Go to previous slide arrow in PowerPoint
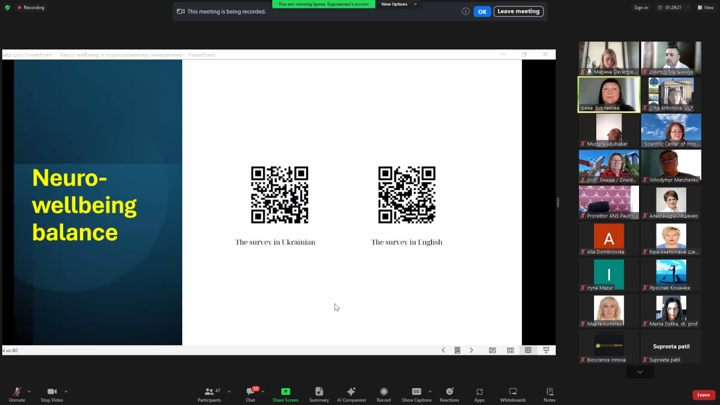Image resolution: width=720 pixels, height=405 pixels. [x=443, y=350]
